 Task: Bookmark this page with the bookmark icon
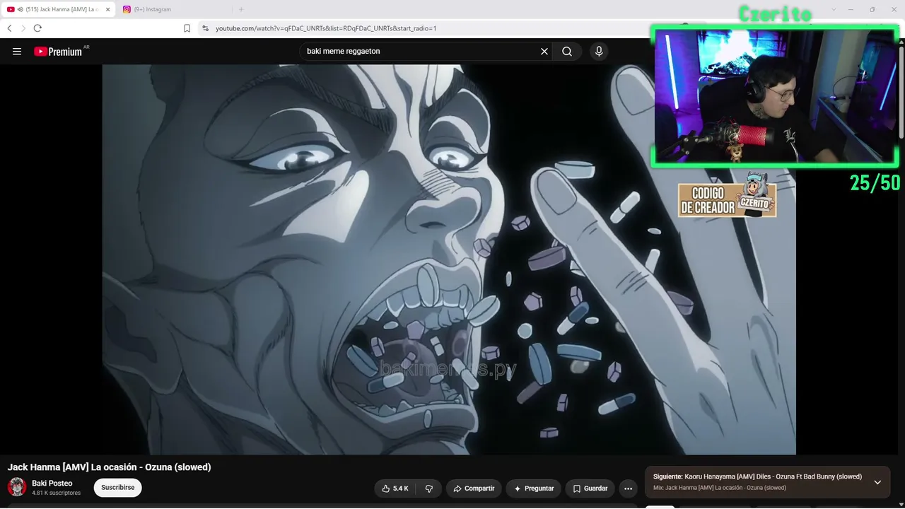click(187, 28)
